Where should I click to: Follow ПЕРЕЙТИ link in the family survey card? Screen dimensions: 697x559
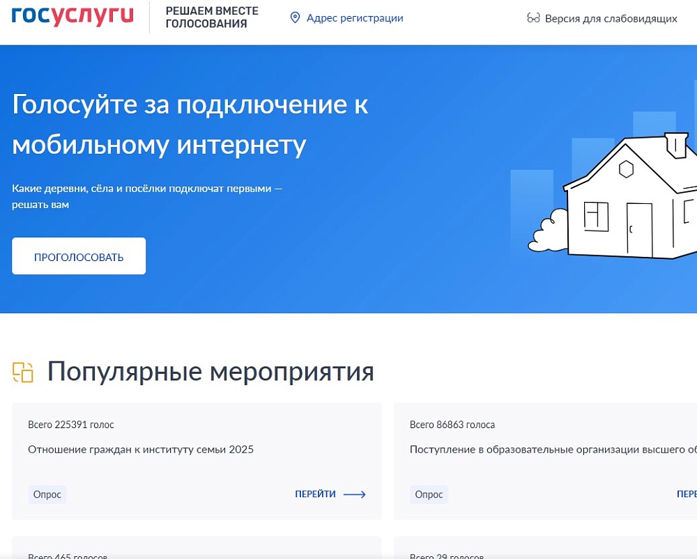tap(315, 494)
